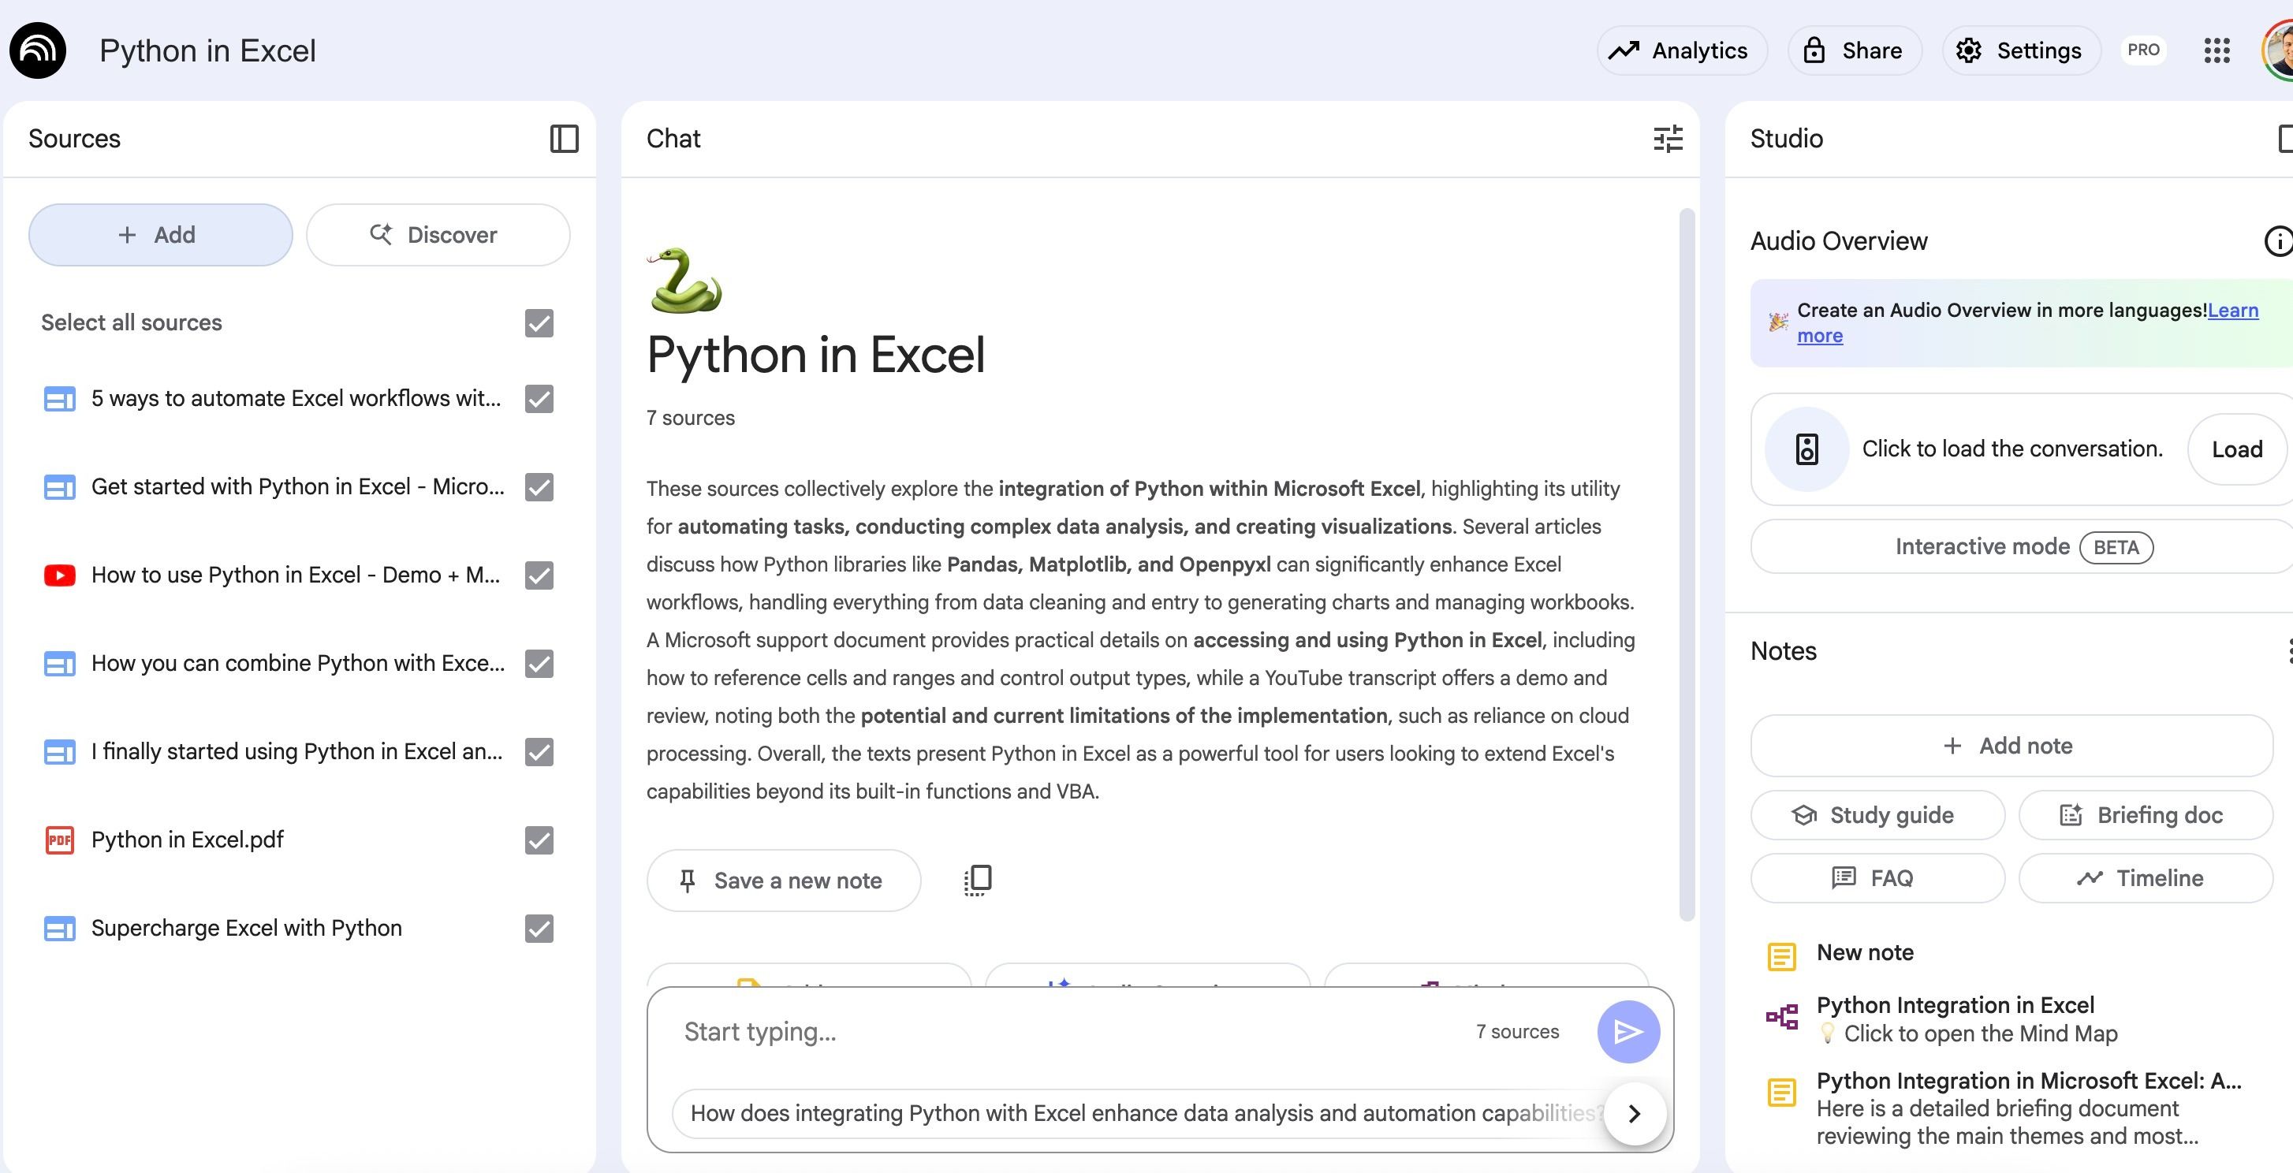Discover new sources
This screenshot has width=2293, height=1173.
tap(438, 235)
